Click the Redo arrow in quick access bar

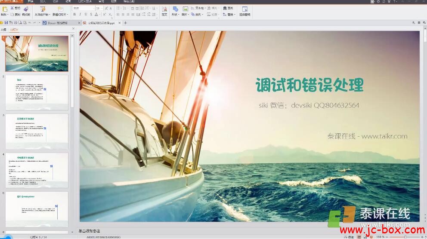coord(34,23)
